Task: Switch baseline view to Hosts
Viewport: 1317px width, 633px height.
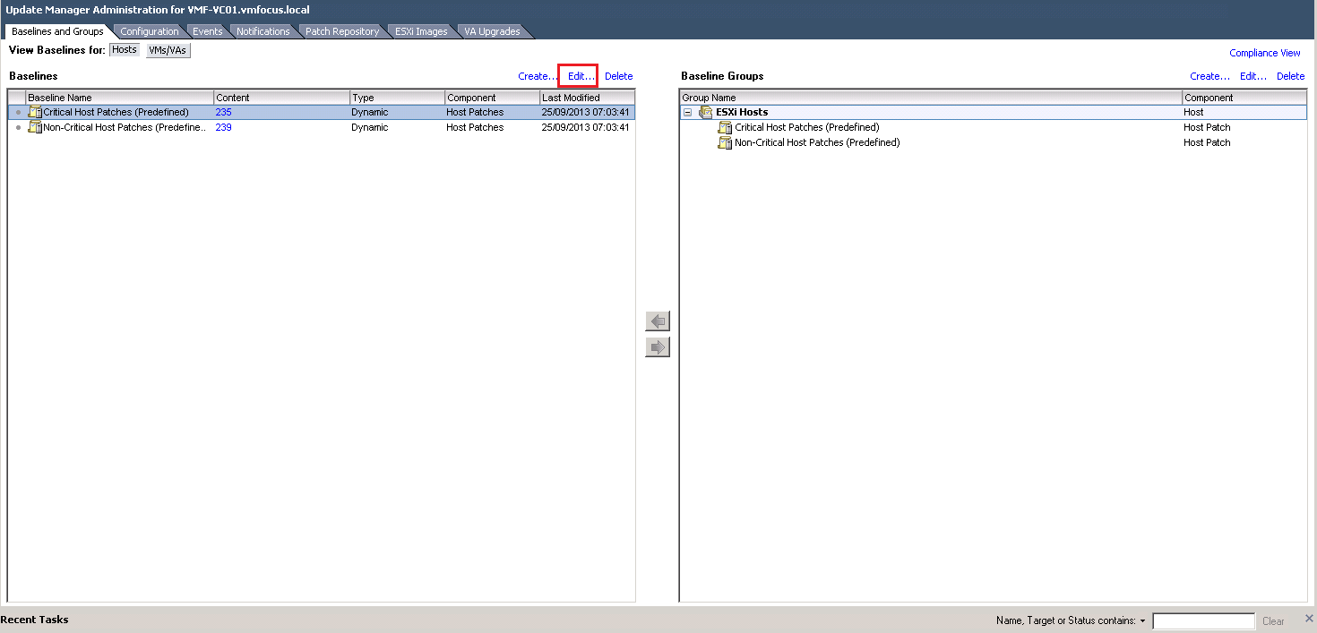Action: [x=125, y=50]
